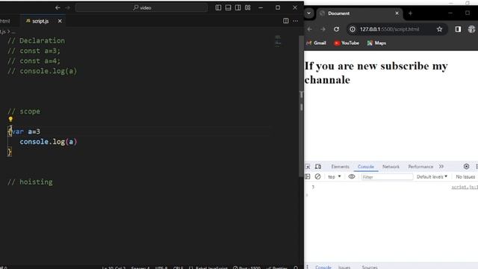
Task: Click the 'console.log(a)' active code line
Action: (48, 141)
